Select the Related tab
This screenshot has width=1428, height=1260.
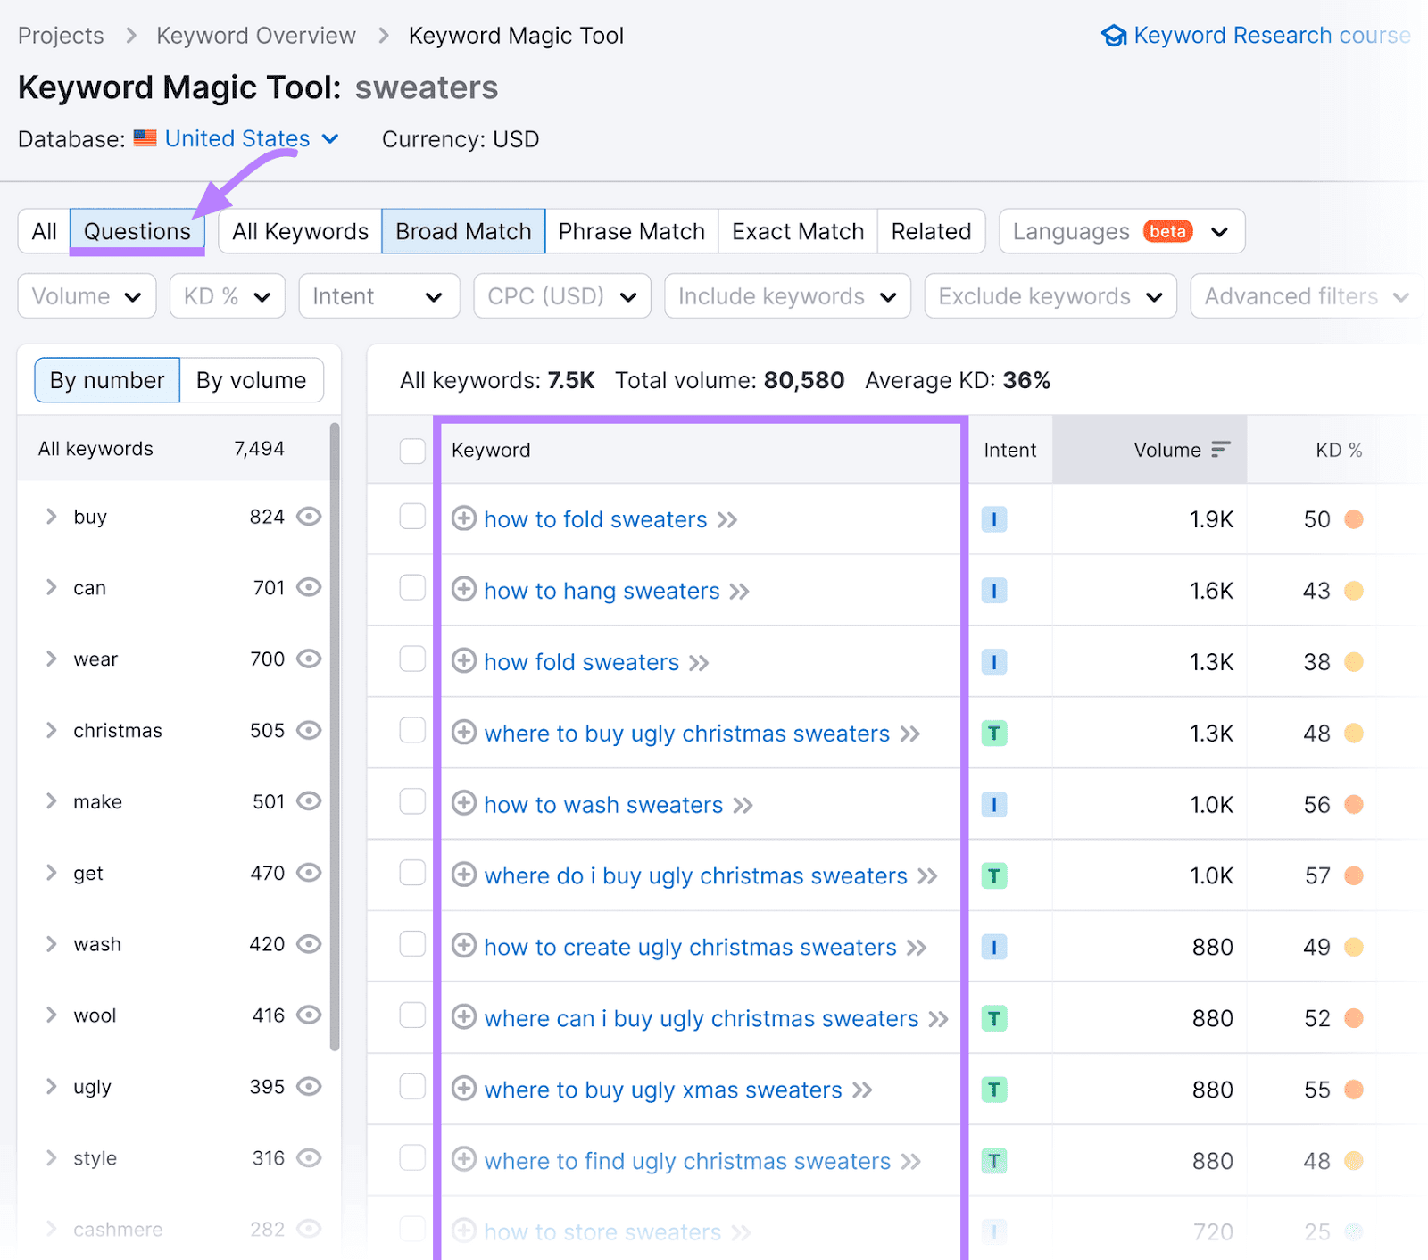pyautogui.click(x=931, y=231)
